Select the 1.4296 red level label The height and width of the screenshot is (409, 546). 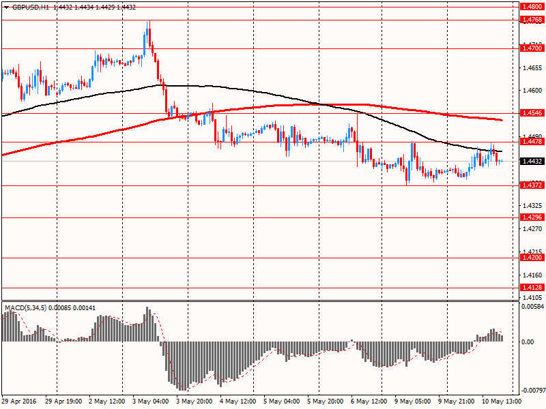532,217
